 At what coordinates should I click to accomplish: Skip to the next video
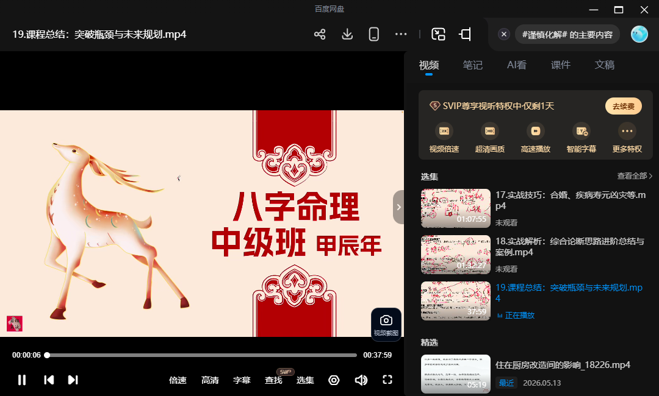(73, 380)
